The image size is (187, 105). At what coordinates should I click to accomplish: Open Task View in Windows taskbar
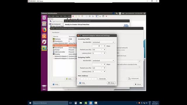(70, 103)
